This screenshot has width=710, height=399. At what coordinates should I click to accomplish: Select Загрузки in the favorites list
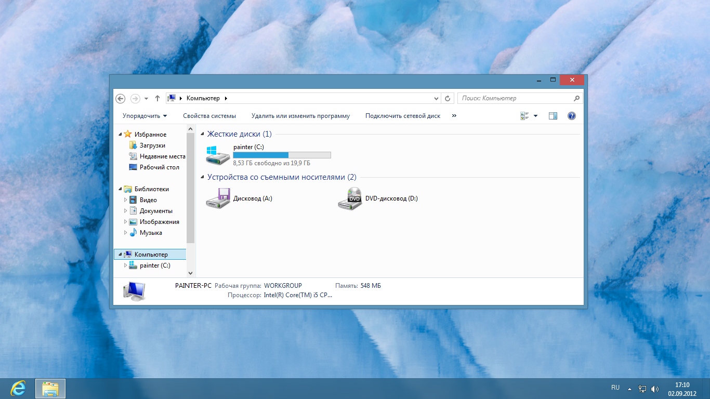[152, 145]
